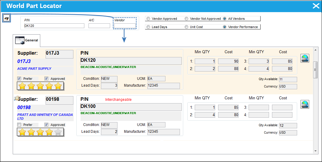Open supplier link 00198

point(24,107)
